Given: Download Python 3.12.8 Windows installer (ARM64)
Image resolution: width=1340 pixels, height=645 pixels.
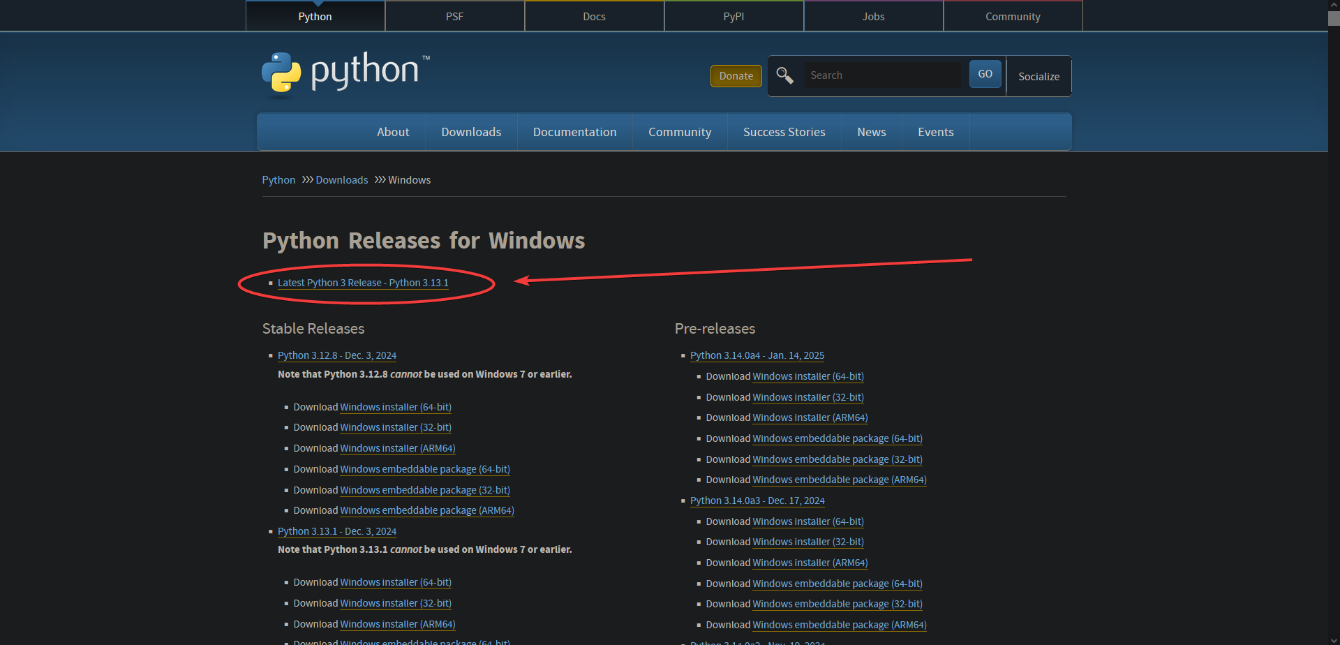Looking at the screenshot, I should click(398, 448).
